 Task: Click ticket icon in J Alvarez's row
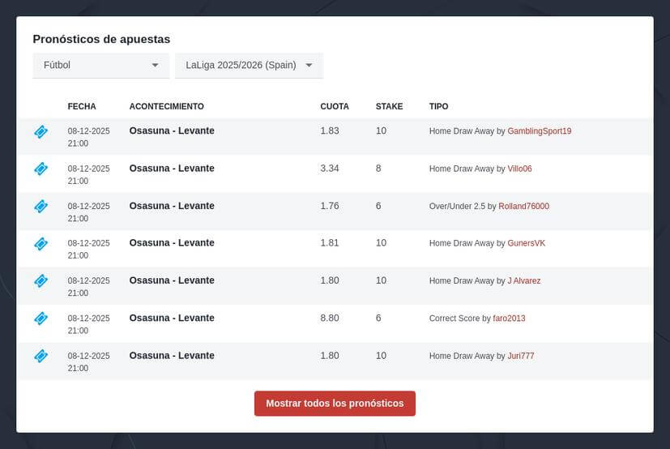pyautogui.click(x=41, y=280)
